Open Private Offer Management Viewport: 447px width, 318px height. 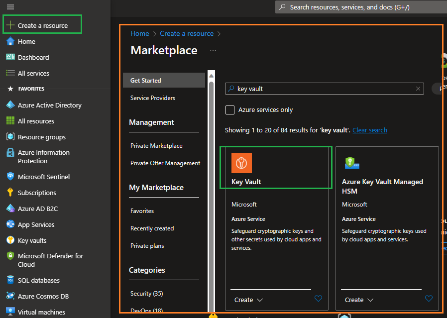tap(165, 163)
